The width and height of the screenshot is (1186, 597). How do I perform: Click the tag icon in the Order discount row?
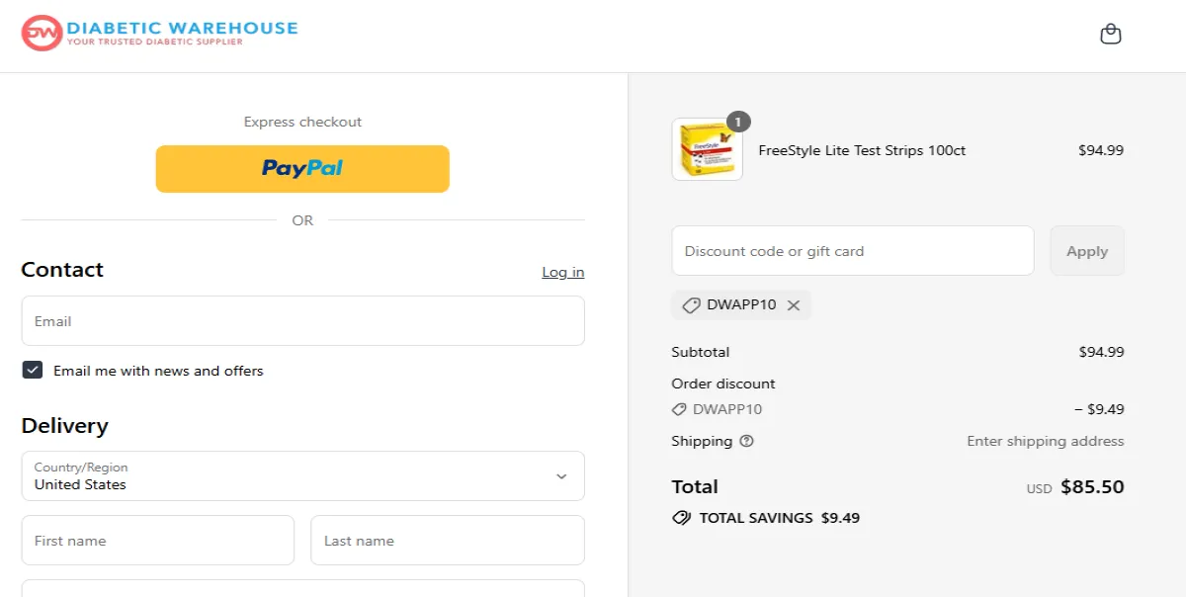(678, 409)
